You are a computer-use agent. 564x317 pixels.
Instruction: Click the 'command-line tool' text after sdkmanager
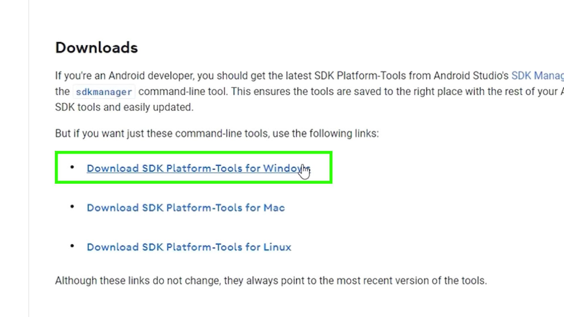pyautogui.click(x=183, y=92)
